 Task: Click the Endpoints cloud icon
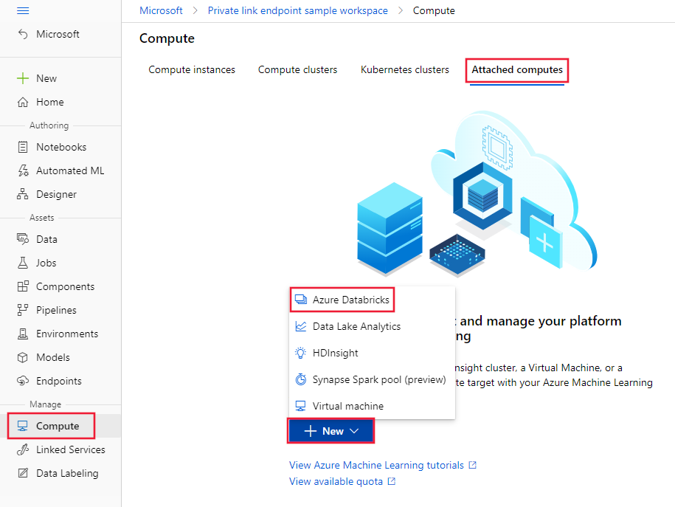(x=23, y=381)
